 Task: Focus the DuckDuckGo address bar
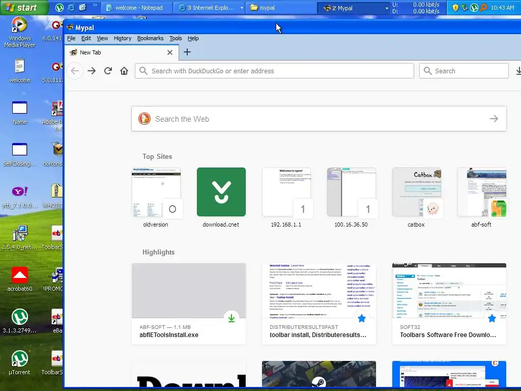tap(274, 71)
